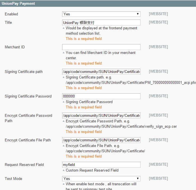The height and width of the screenshot is (190, 196).
Task: Click hint triangle under Test Mode dropdown
Action: (x=64, y=184)
